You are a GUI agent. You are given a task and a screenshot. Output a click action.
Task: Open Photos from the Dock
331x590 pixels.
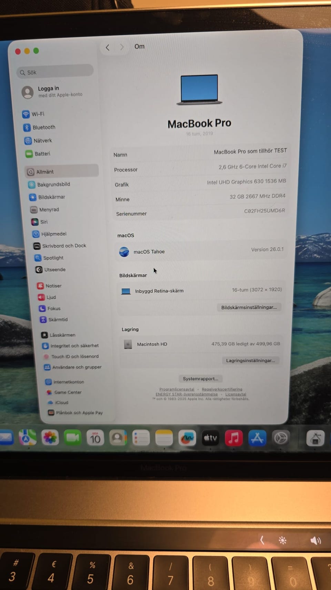click(50, 438)
